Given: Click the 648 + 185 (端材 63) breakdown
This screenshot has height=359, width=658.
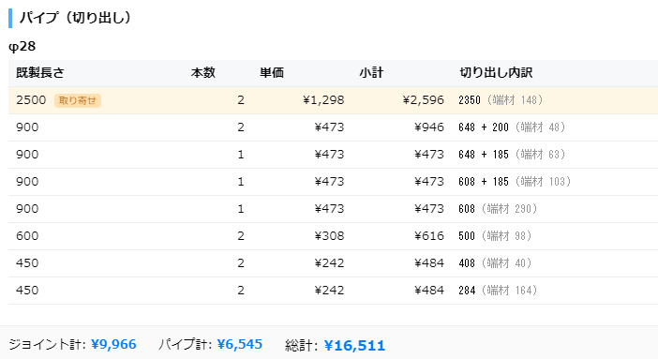Looking at the screenshot, I should click(512, 155).
